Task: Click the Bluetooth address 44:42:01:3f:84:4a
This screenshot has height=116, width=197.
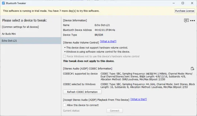Action: 105,30
